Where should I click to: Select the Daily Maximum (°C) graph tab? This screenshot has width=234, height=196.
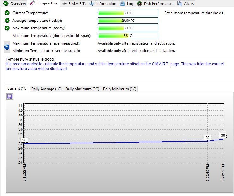tap(82, 89)
